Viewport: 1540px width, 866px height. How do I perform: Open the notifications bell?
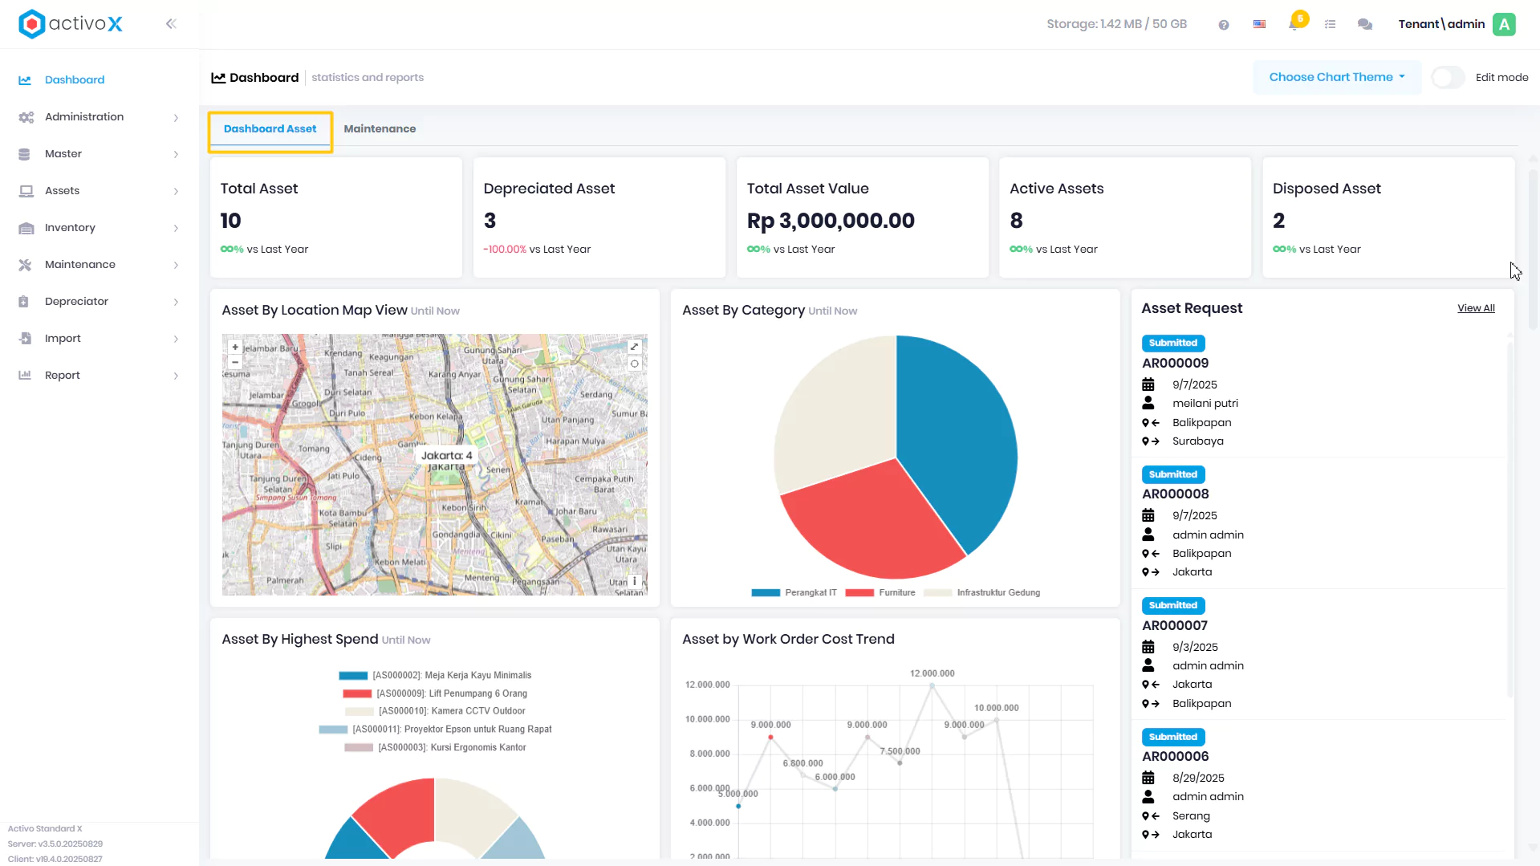coord(1294,24)
